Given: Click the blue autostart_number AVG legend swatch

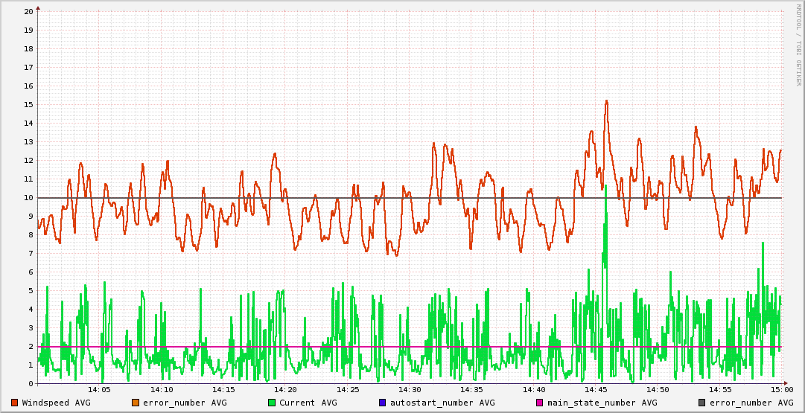Looking at the screenshot, I should point(383,403).
